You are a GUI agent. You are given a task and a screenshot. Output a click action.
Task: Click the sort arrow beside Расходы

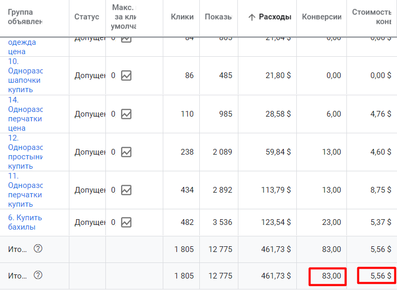click(x=252, y=17)
